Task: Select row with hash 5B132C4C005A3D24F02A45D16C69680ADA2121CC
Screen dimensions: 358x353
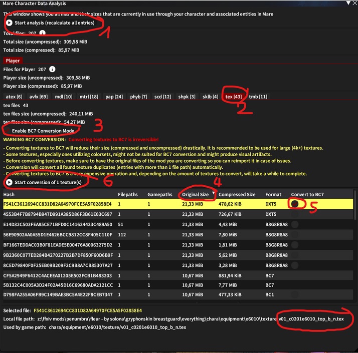Action: (x=178, y=285)
